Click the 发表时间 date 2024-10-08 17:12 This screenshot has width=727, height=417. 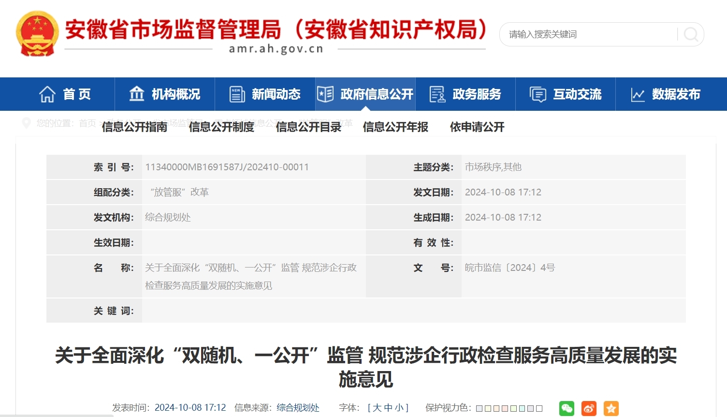(x=190, y=408)
